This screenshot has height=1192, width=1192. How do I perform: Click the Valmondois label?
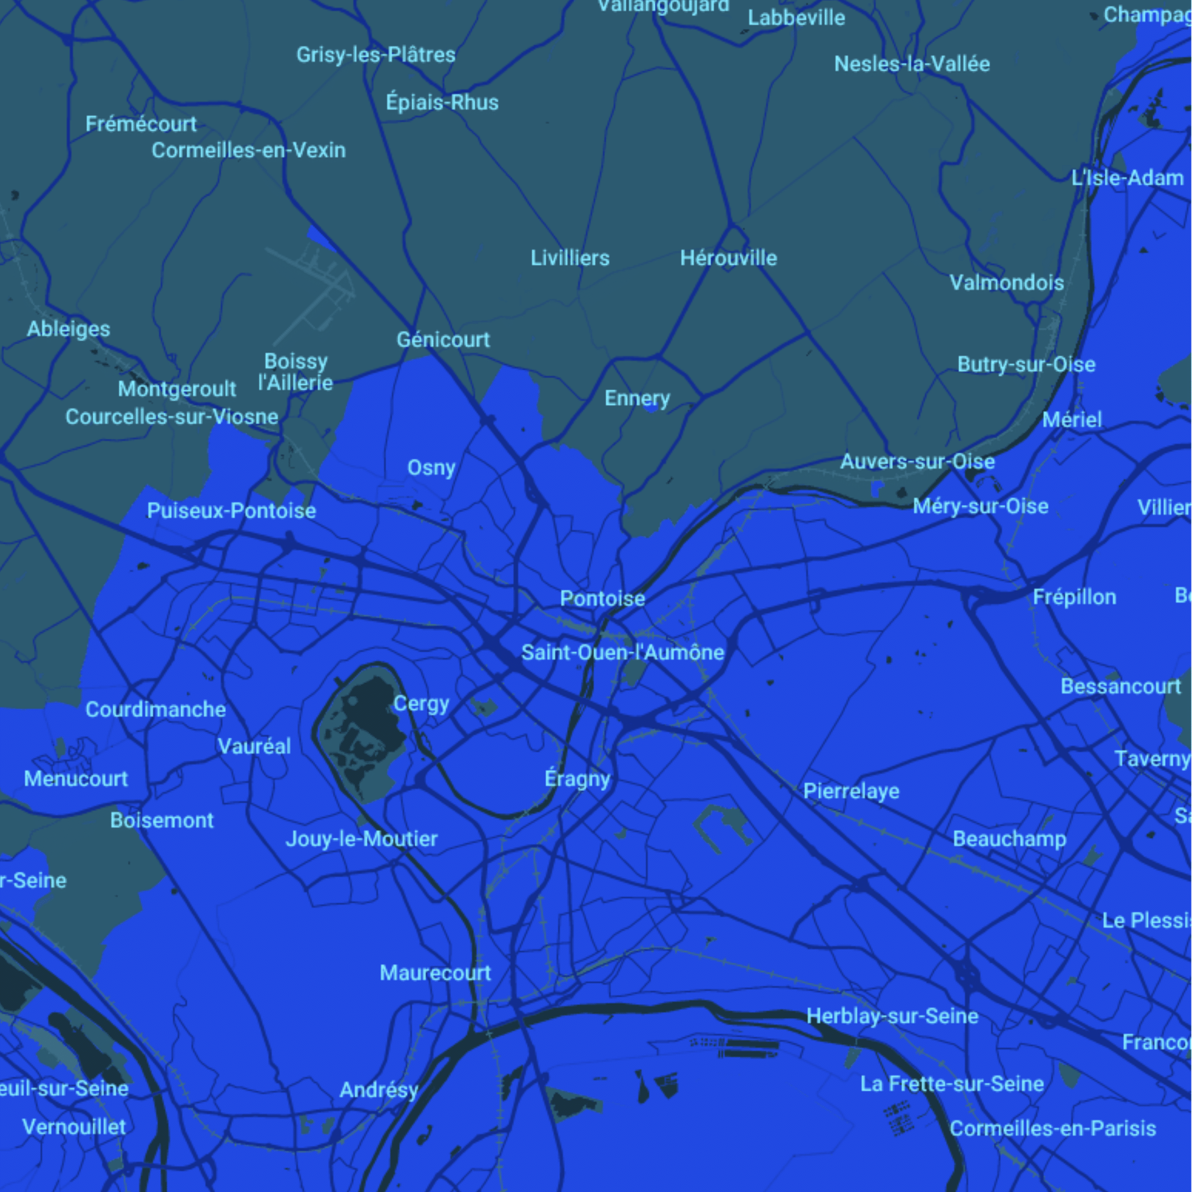pyautogui.click(x=1007, y=283)
